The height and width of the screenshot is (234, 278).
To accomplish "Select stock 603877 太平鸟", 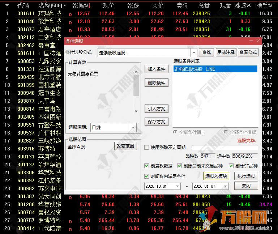I will [37, 101].
